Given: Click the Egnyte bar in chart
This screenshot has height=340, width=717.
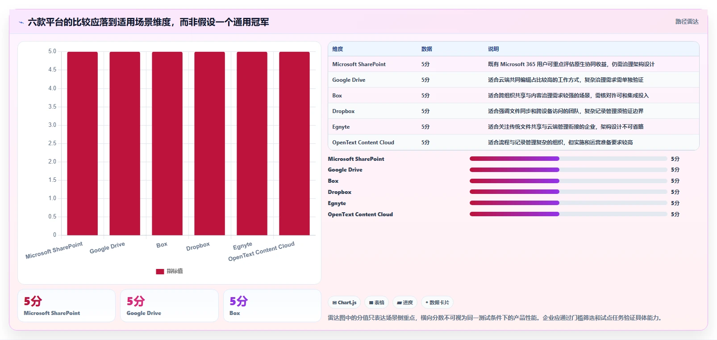Looking at the screenshot, I should 252,143.
